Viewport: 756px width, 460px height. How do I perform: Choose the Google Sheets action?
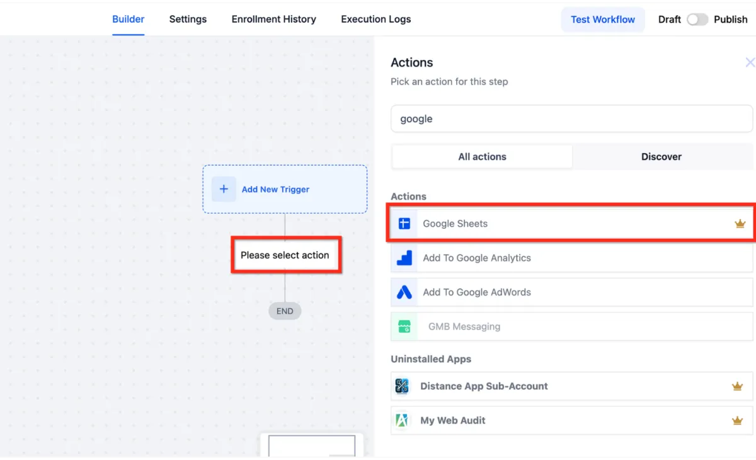pyautogui.click(x=571, y=224)
